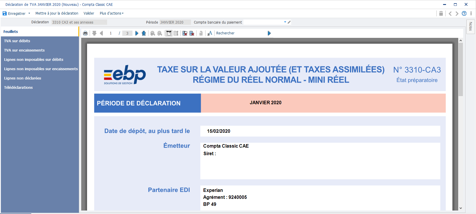The image size is (476, 214).
Task: Click the Déclaration field 3310 CA3
Action: point(79,22)
